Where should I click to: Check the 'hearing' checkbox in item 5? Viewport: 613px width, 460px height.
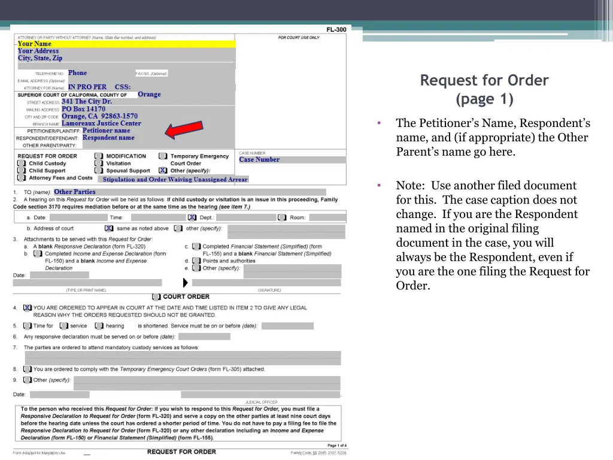pyautogui.click(x=99, y=326)
